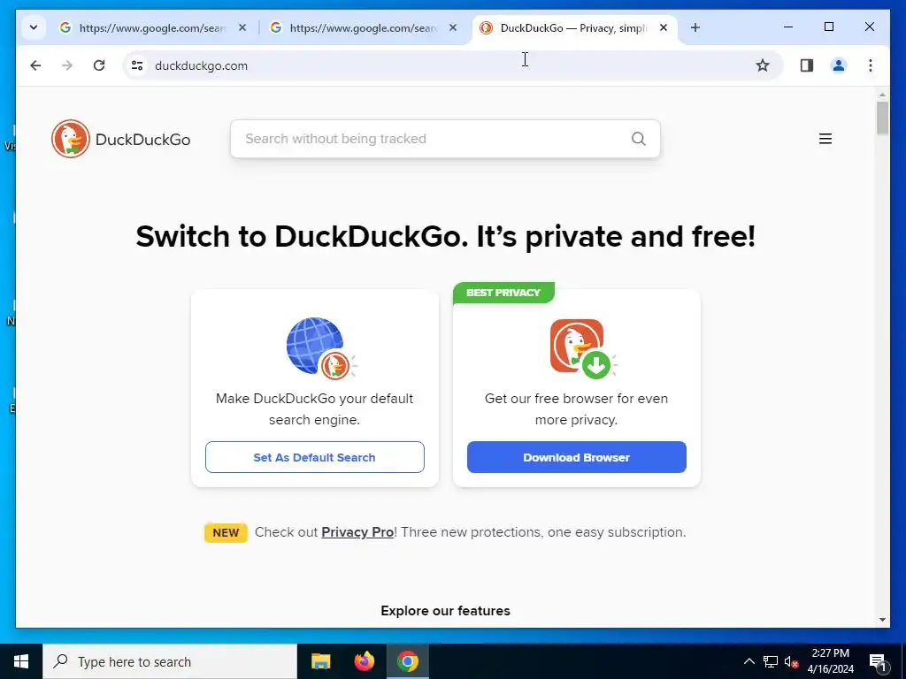Click the search magnifier icon in DuckDuckGo box
Screen dimensions: 906x679
[639, 139]
